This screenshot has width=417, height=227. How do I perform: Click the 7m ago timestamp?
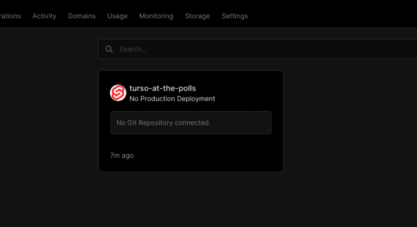122,155
